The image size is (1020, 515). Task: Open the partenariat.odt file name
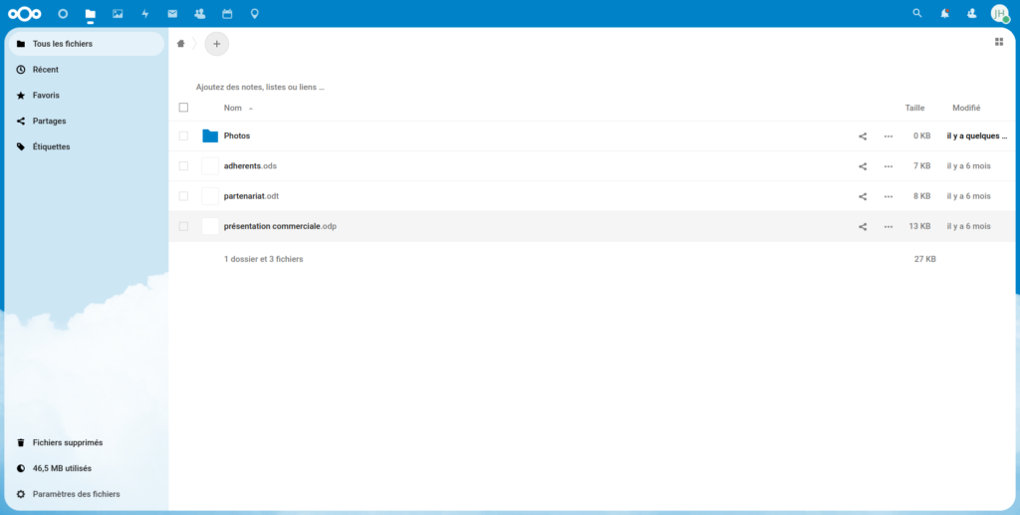tap(251, 195)
